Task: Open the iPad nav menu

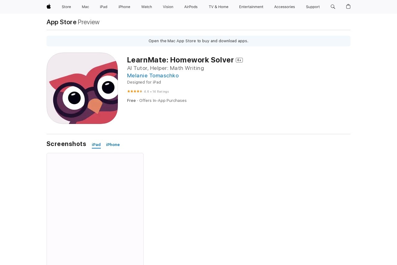Action: click(x=104, y=7)
